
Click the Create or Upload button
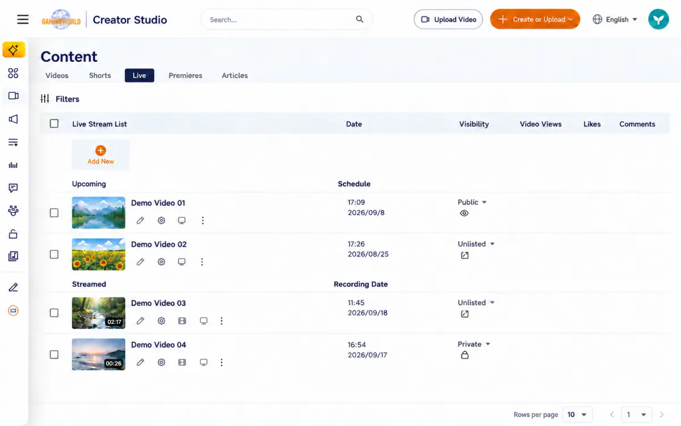535,19
